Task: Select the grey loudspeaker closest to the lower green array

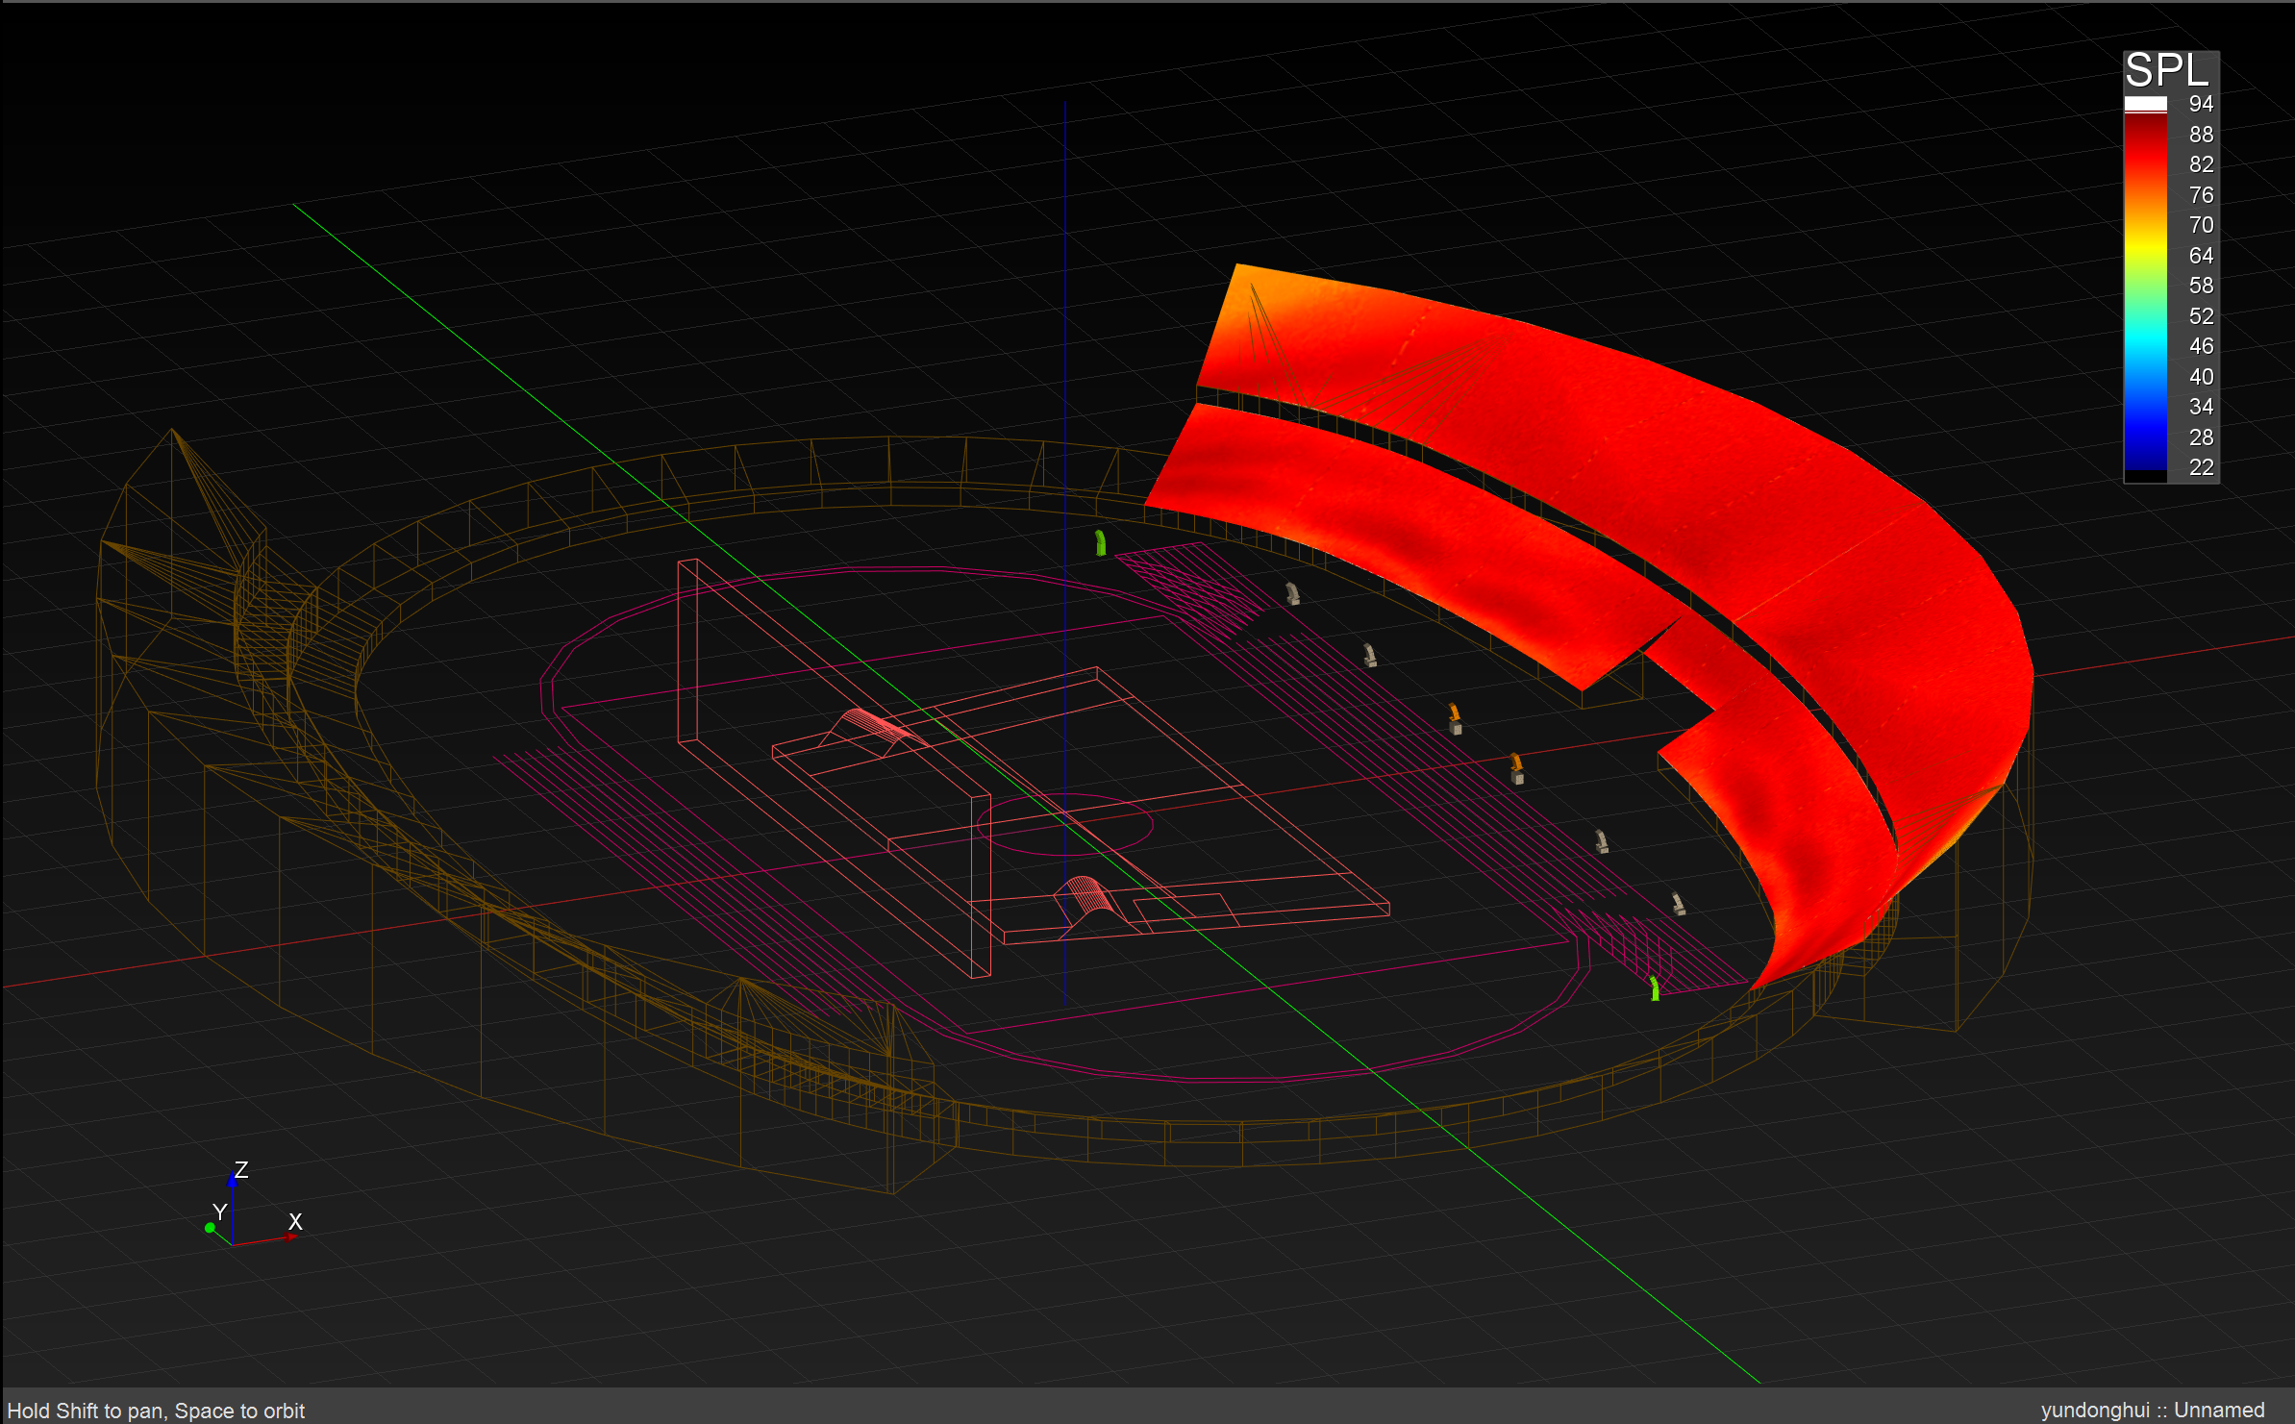Action: pyautogui.click(x=1678, y=904)
